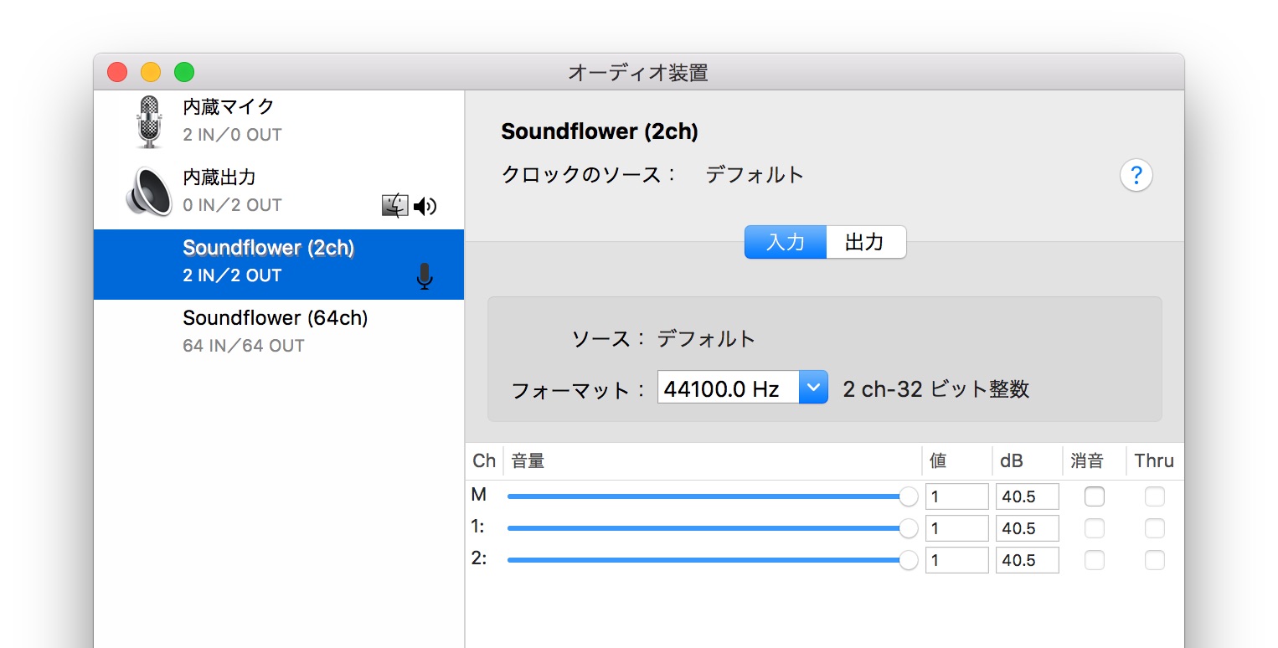1278x648 pixels.
Task: Toggle the Thru checkbox for channel M
Action: point(1155,496)
